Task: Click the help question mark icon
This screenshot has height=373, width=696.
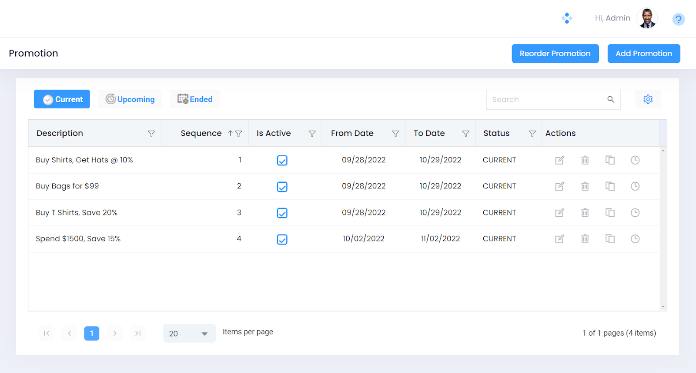Action: (678, 19)
